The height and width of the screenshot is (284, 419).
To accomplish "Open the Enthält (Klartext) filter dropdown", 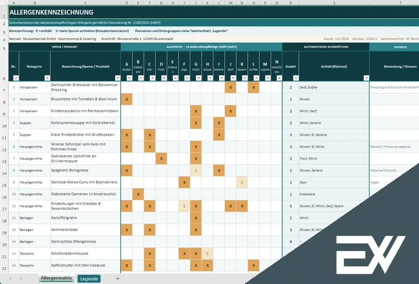I will click(x=366, y=78).
